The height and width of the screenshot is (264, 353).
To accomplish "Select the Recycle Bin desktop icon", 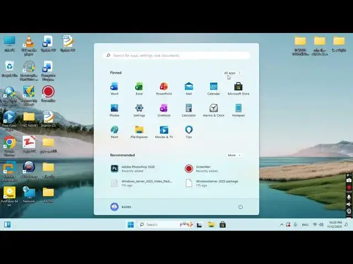I will pyautogui.click(x=9, y=69).
